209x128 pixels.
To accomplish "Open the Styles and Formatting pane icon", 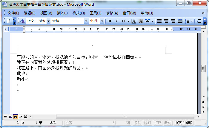I will click(22, 21).
